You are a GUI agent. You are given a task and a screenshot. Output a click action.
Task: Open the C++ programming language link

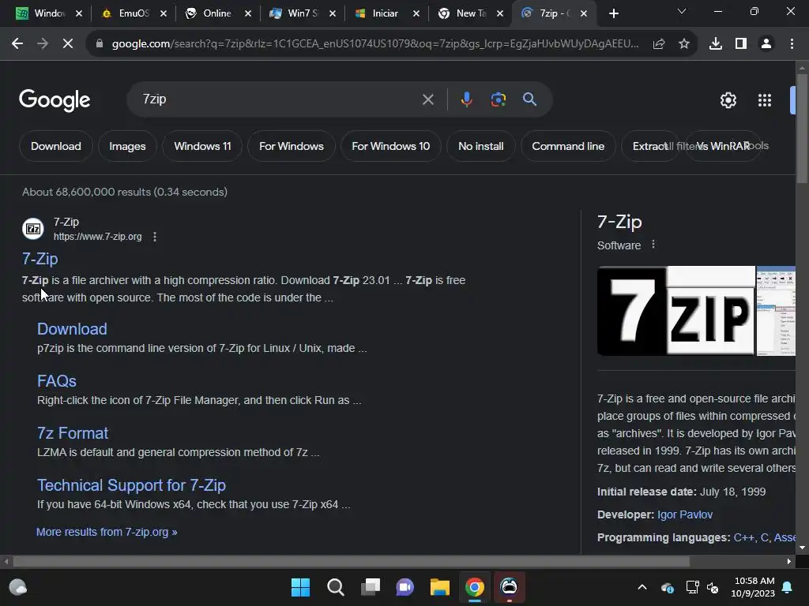(x=743, y=537)
